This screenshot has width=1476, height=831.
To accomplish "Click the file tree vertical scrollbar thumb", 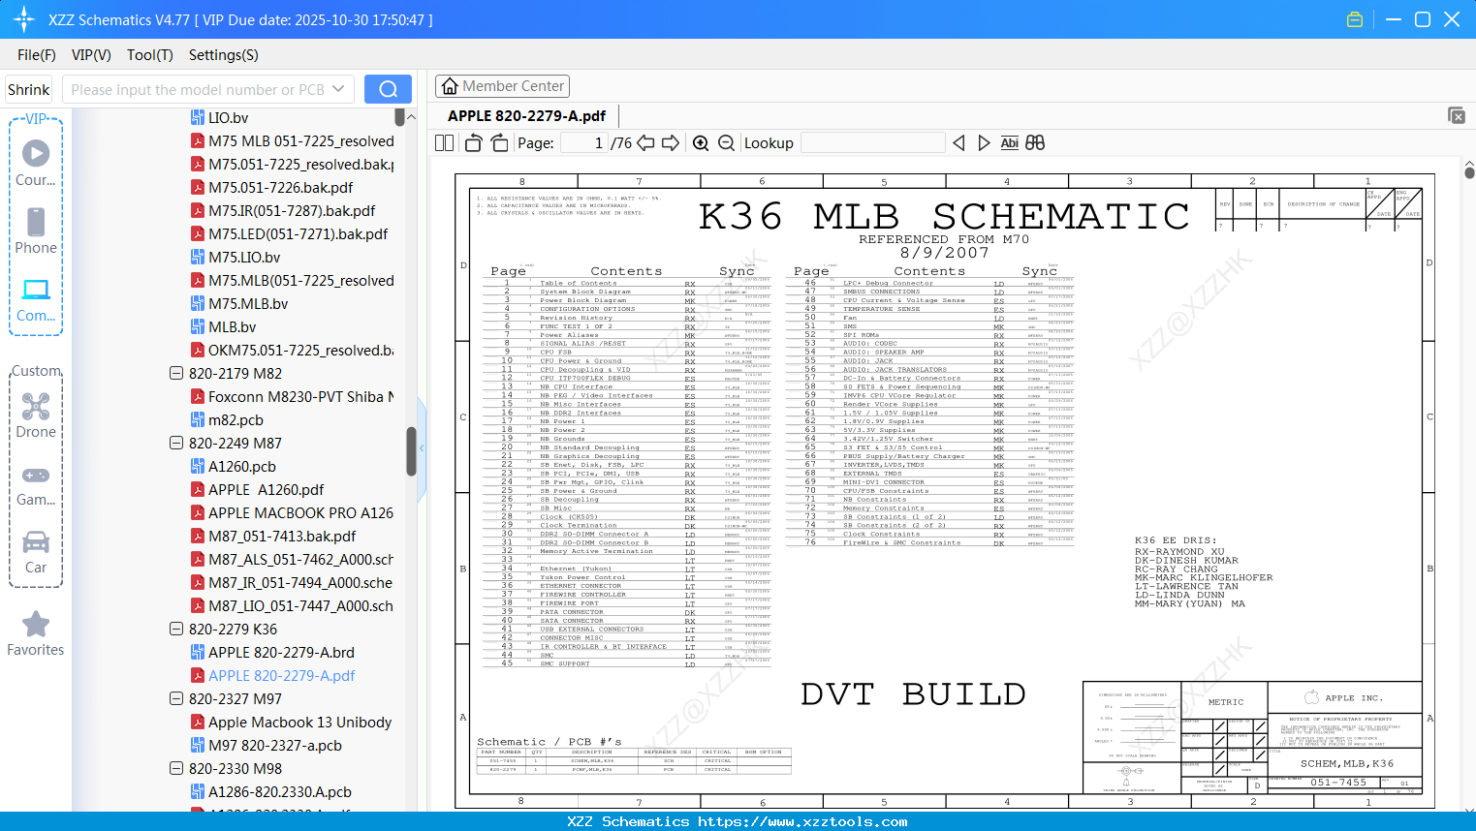I will click(411, 451).
